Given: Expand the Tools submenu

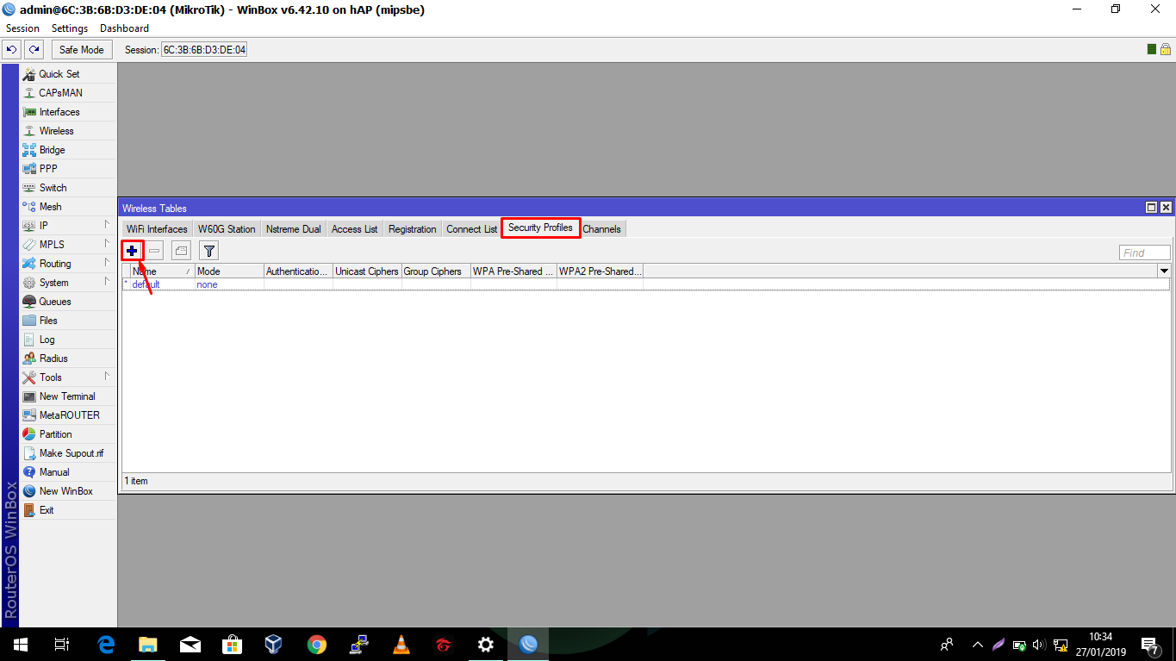Looking at the screenshot, I should pos(107,377).
